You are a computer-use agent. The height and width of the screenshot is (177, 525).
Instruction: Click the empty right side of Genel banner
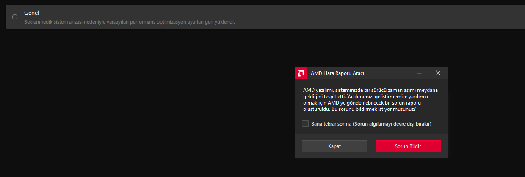coord(381,17)
